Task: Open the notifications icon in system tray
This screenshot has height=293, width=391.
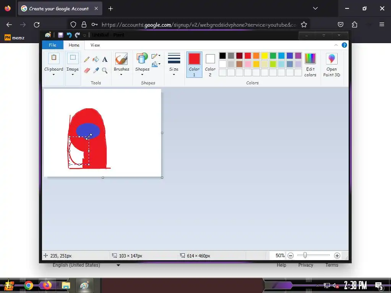Action: [379, 286]
